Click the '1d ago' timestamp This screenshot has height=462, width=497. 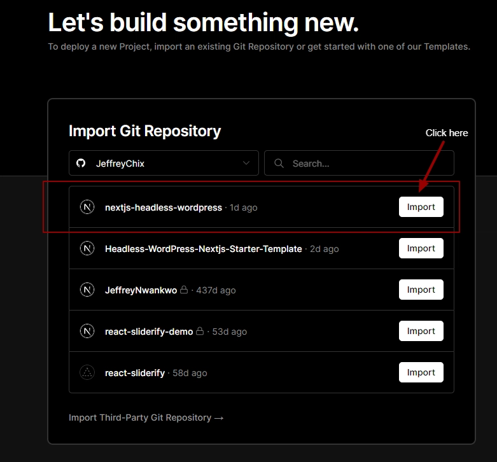(x=244, y=208)
